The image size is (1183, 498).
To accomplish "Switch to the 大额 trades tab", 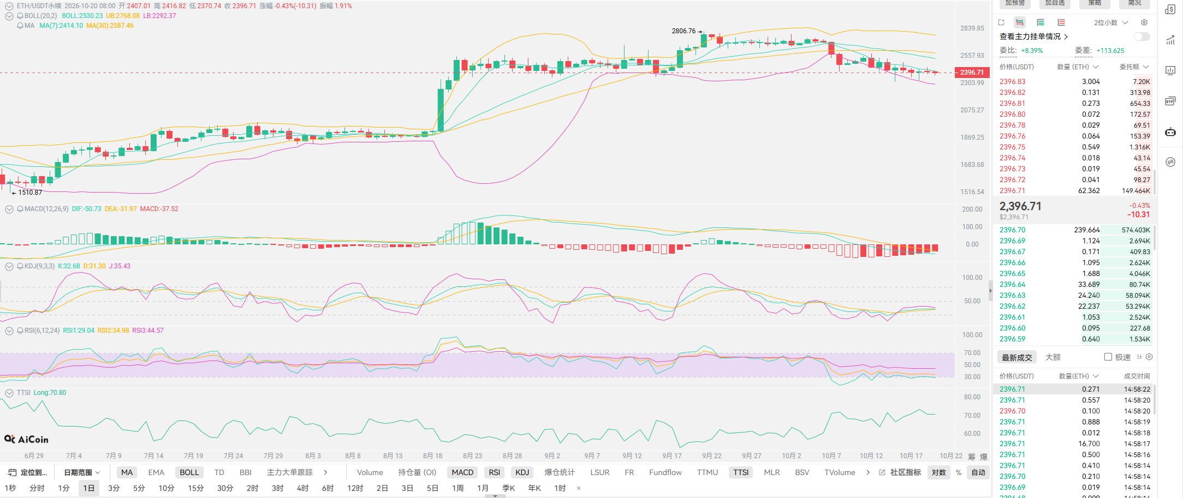I will click(x=1053, y=357).
